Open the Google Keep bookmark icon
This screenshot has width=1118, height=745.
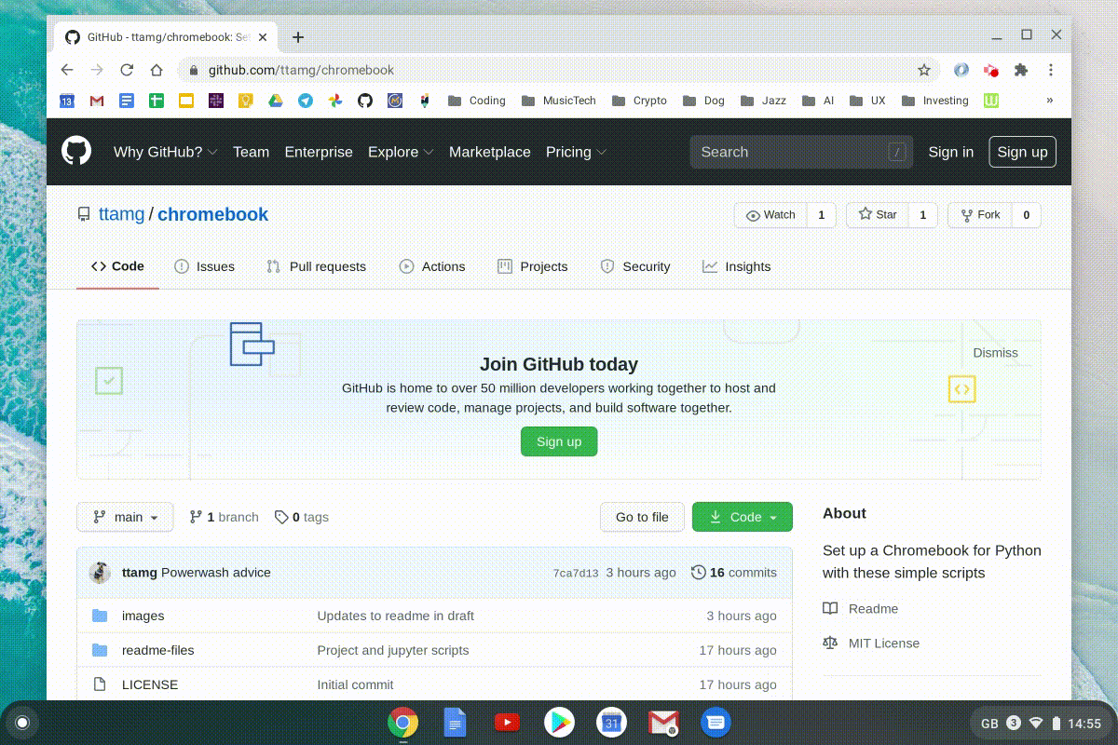pos(246,101)
